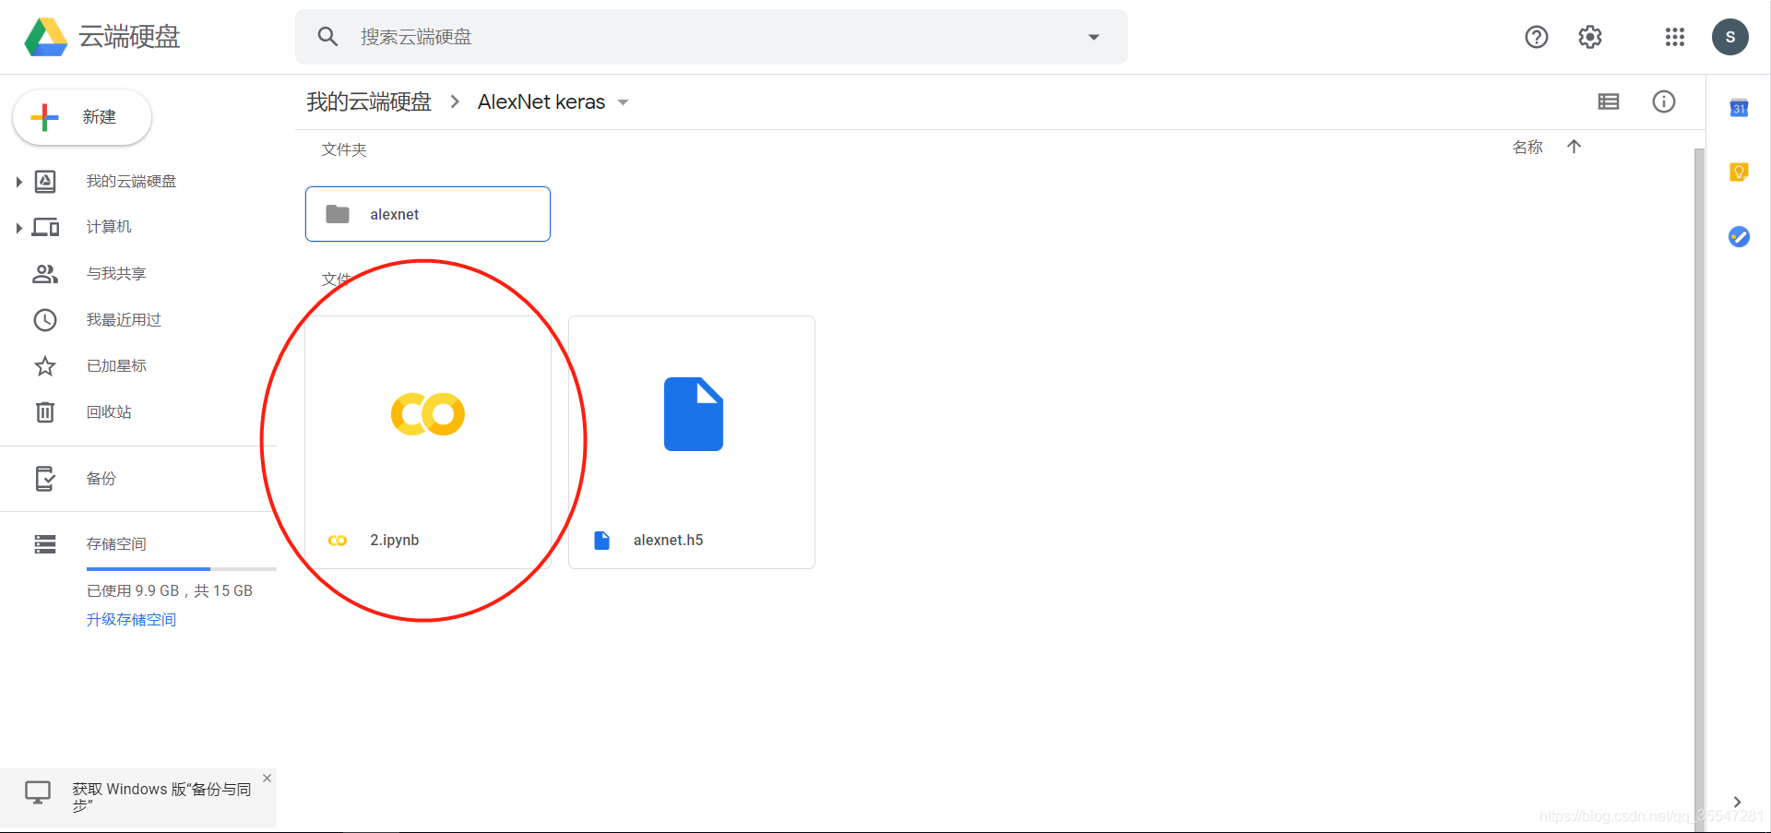The width and height of the screenshot is (1771, 833).
Task: Click the alexnet.h5 file name
Action: (x=668, y=540)
